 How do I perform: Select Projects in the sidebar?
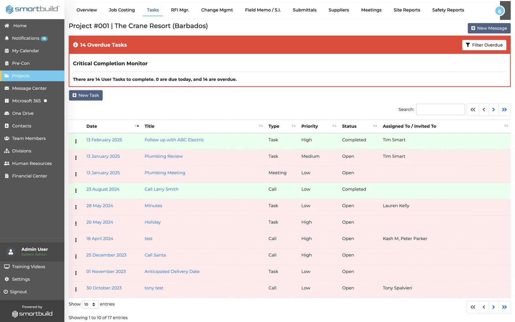click(32, 76)
